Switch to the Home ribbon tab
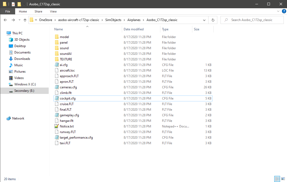Image resolution: width=287 pixels, height=182 pixels. point(23,11)
